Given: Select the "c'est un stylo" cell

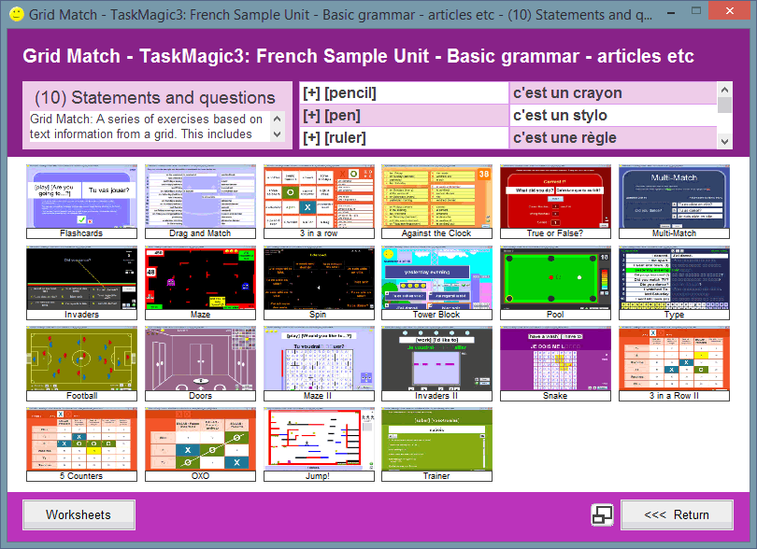Looking at the screenshot, I should click(613, 115).
